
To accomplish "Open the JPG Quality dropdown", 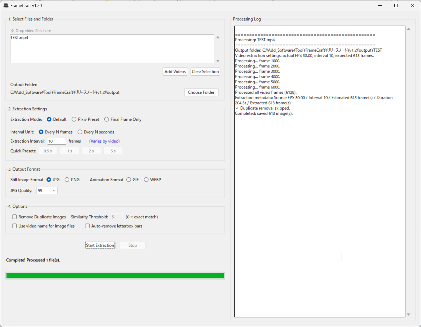I will coord(47,191).
